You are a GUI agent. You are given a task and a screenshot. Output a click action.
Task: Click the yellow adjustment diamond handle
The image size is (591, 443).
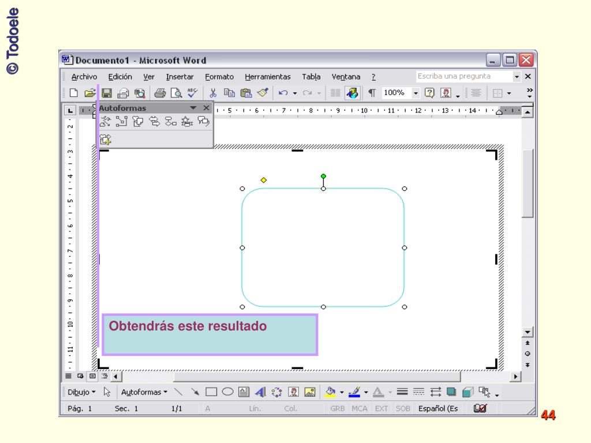[263, 180]
